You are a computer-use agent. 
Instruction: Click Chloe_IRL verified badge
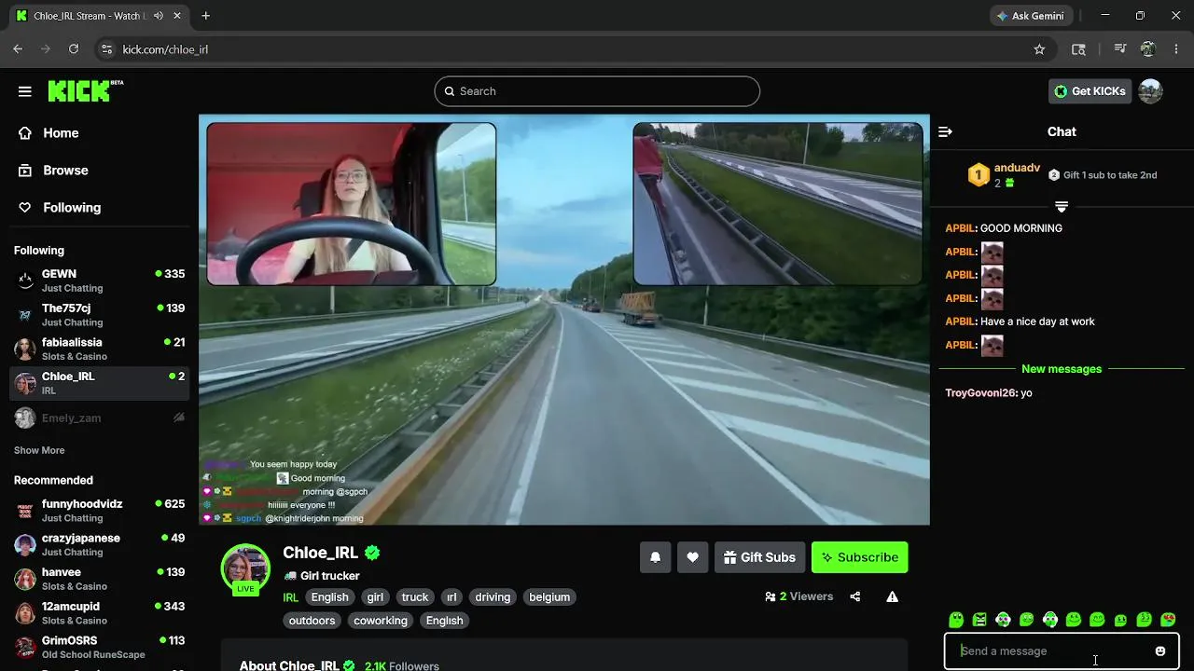372,553
